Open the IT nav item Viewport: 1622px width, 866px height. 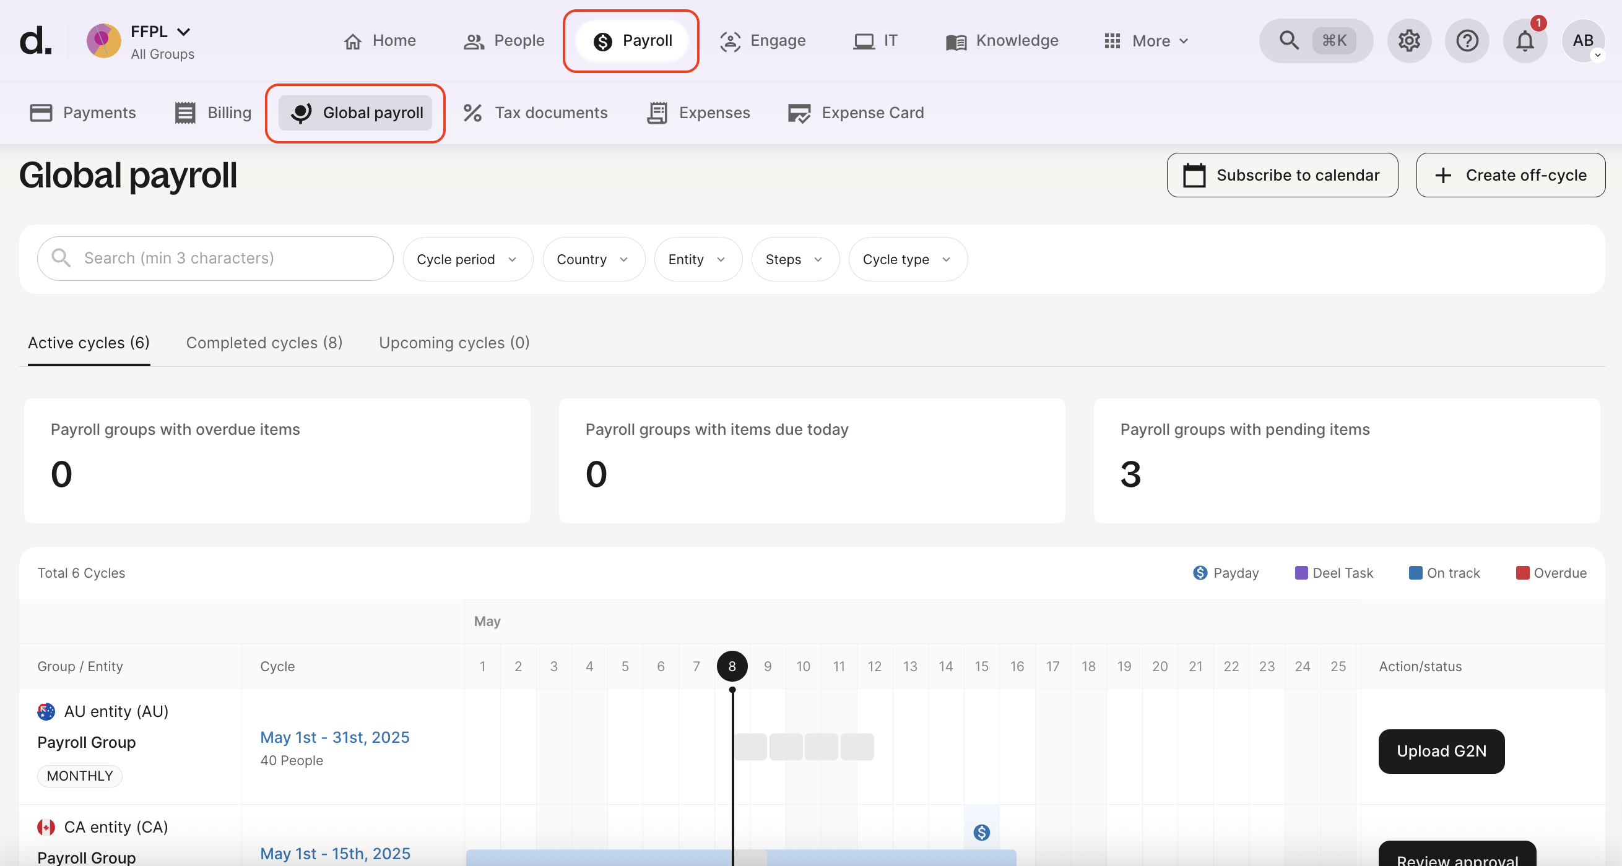coord(875,41)
